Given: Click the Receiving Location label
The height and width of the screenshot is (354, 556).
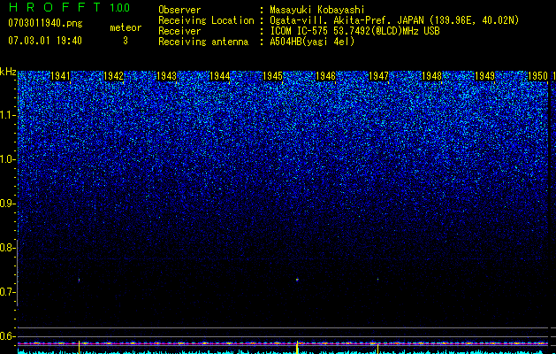Looking at the screenshot, I should (206, 20).
